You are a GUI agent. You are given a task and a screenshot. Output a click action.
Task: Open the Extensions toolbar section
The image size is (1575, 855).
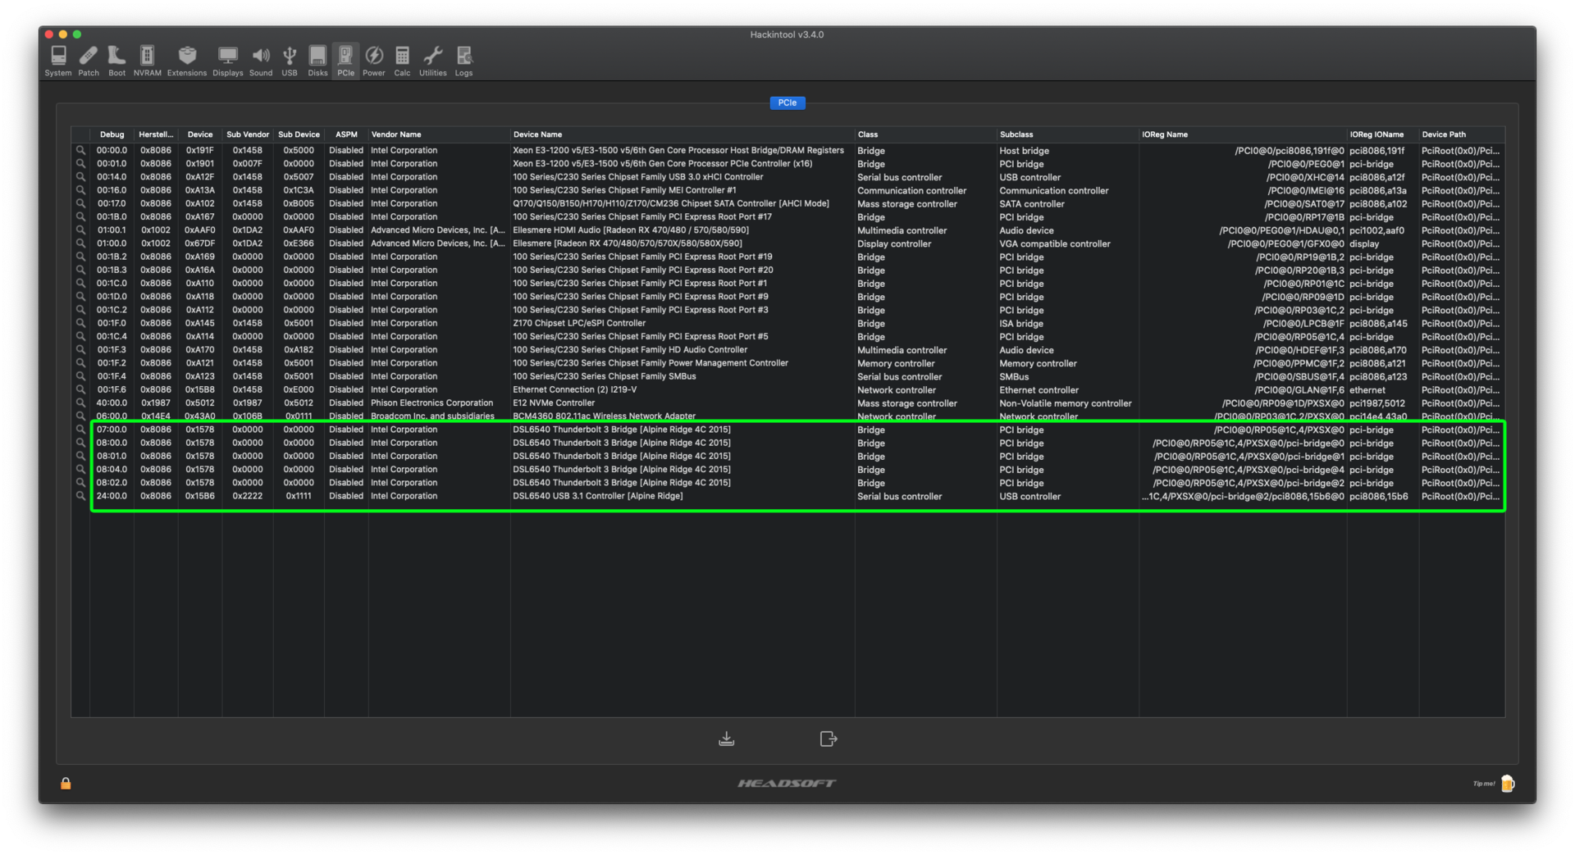coord(187,61)
